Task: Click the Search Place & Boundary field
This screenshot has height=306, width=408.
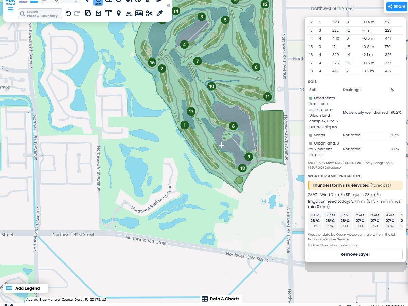Action: pos(40,14)
